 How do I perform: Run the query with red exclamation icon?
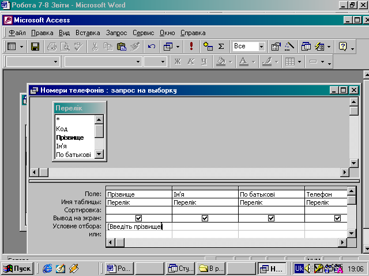191,46
